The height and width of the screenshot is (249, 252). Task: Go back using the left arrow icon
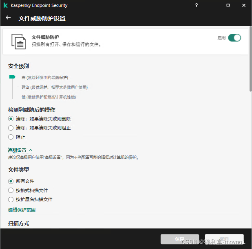[8, 17]
